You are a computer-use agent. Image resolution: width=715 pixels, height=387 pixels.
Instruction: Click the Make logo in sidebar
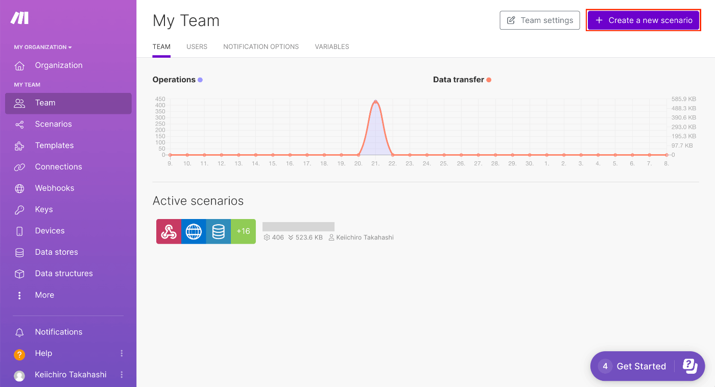click(19, 18)
